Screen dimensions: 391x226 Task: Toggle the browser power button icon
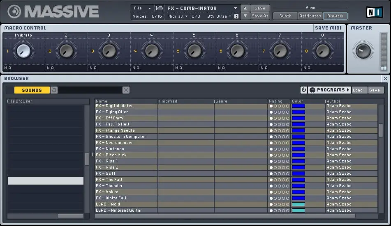click(x=303, y=90)
